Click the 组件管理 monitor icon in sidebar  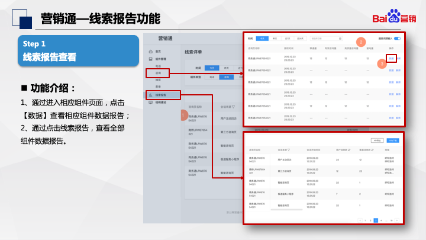[x=151, y=59]
